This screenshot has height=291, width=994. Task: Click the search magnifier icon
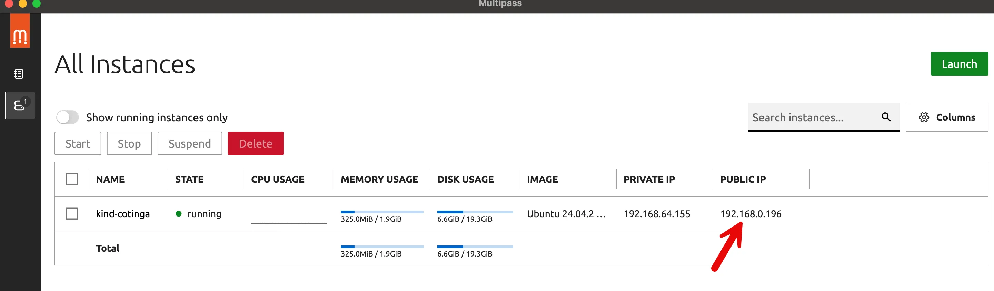point(886,117)
